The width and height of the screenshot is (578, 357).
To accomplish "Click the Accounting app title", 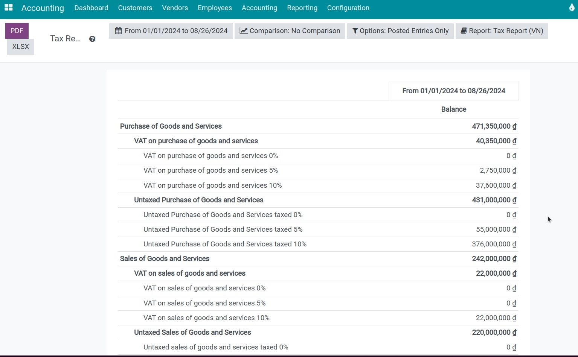I will click(43, 8).
